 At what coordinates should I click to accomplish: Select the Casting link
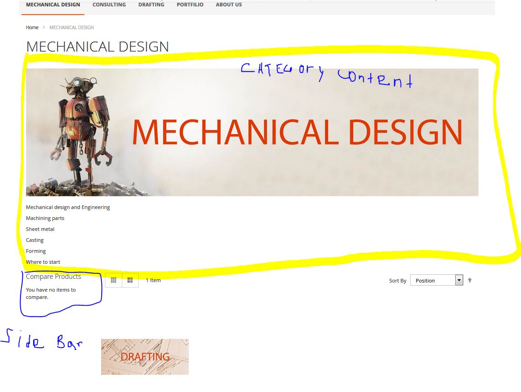(x=35, y=240)
